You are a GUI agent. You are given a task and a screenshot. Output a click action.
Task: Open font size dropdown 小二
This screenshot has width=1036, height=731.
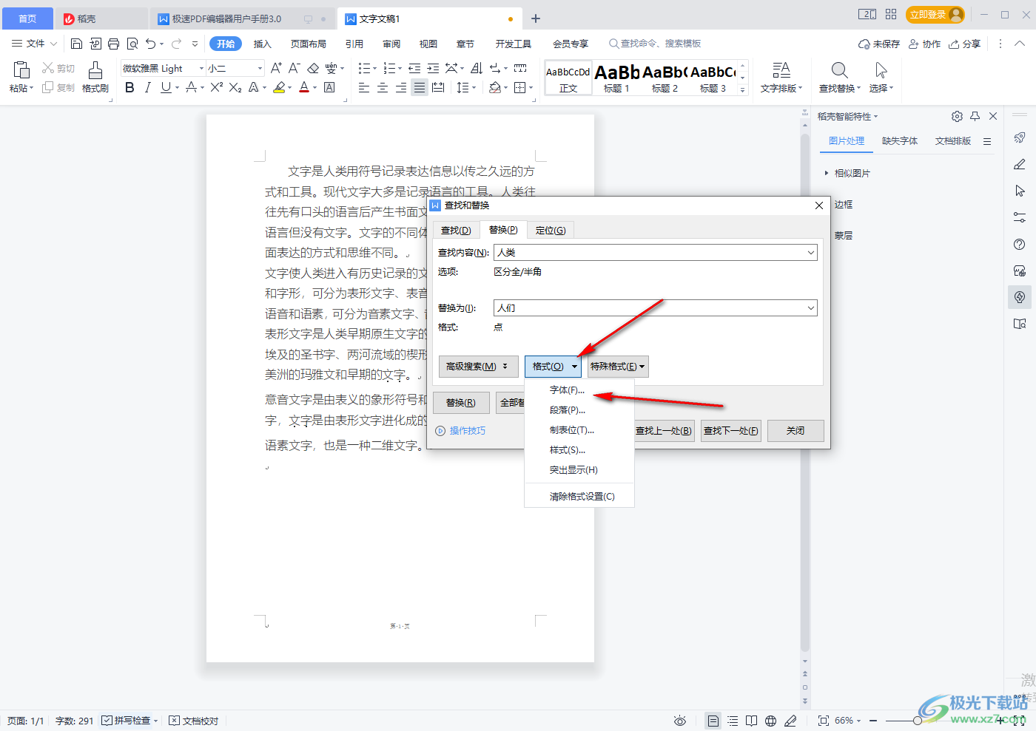pos(260,68)
